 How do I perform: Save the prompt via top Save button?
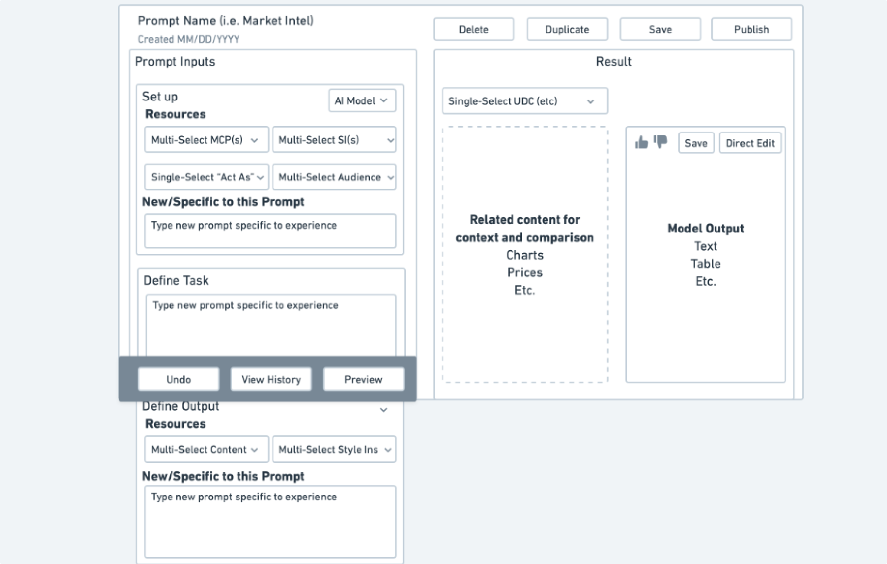[660, 29]
